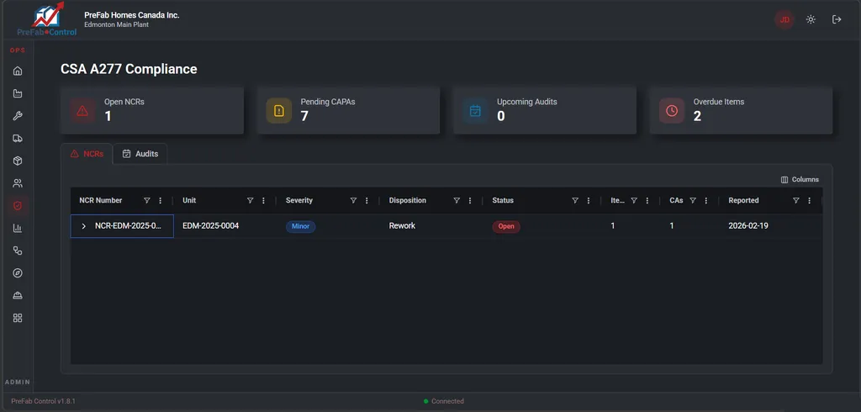Viewport: 861px width, 412px height.
Task: Toggle the light/dark theme sun icon
Action: [811, 19]
